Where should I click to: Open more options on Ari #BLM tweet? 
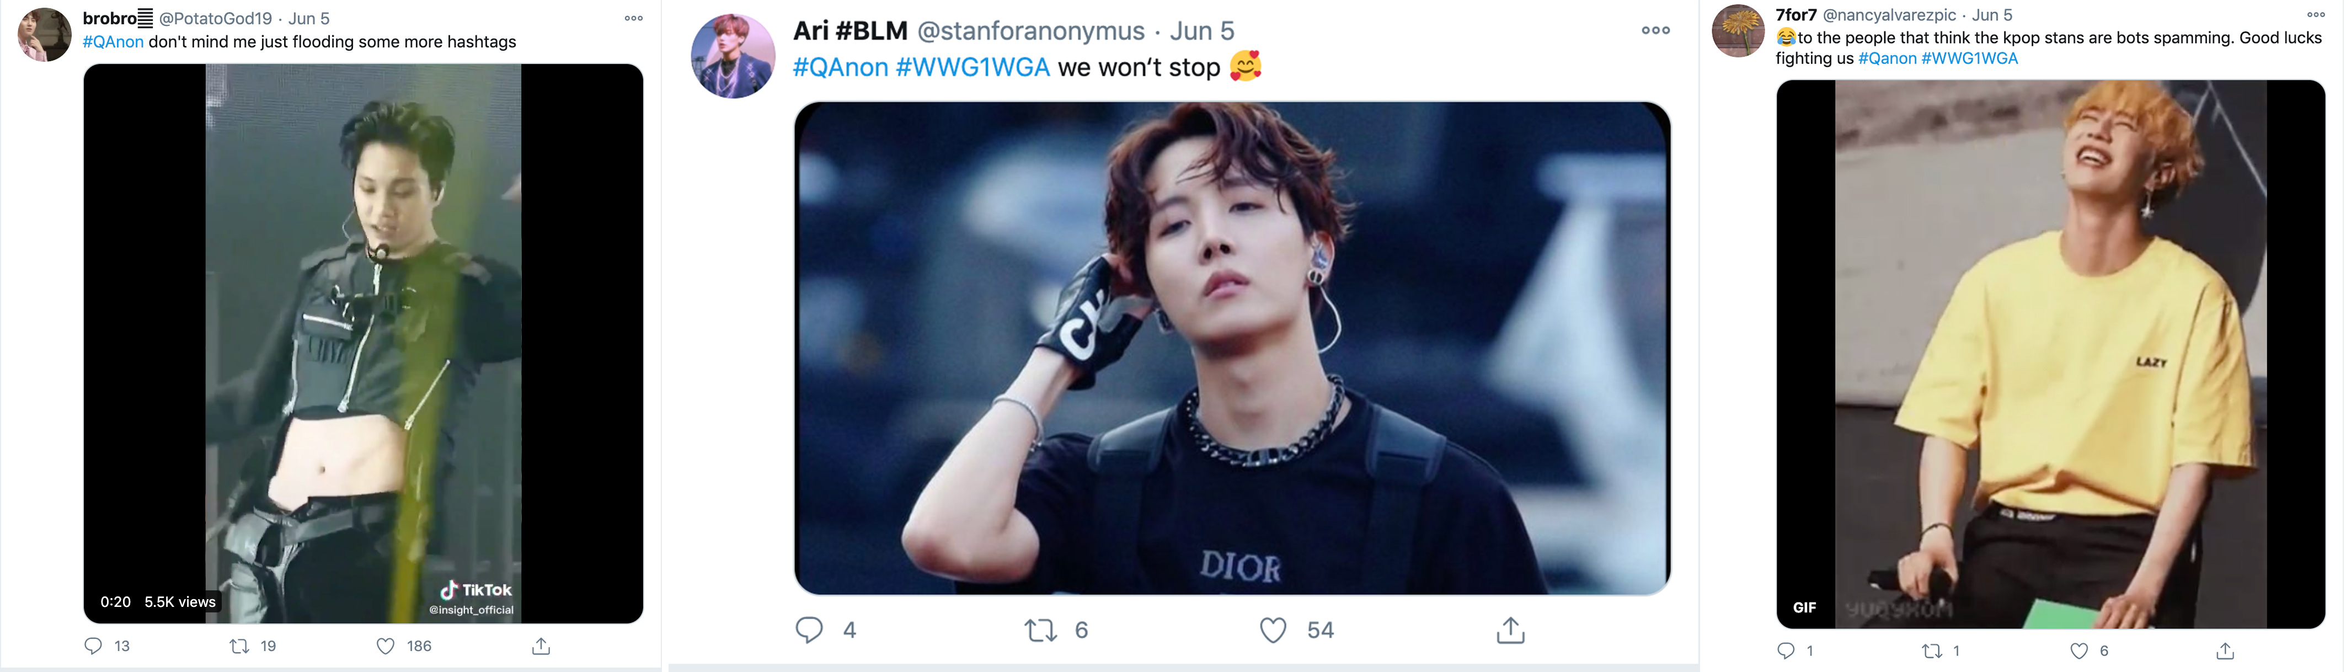1655,30
